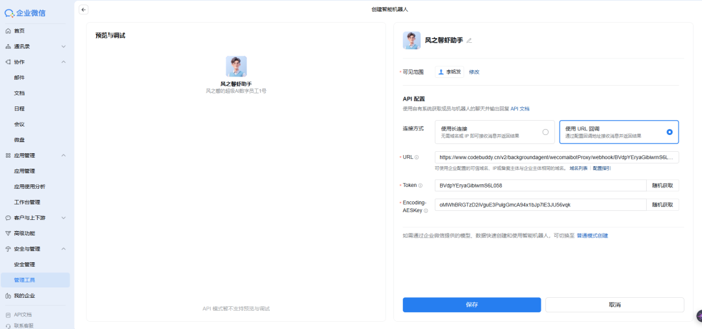The image size is (702, 329).
Task: Click the 风之馨的超级AI数字员工1号 description
Action: tap(236, 91)
